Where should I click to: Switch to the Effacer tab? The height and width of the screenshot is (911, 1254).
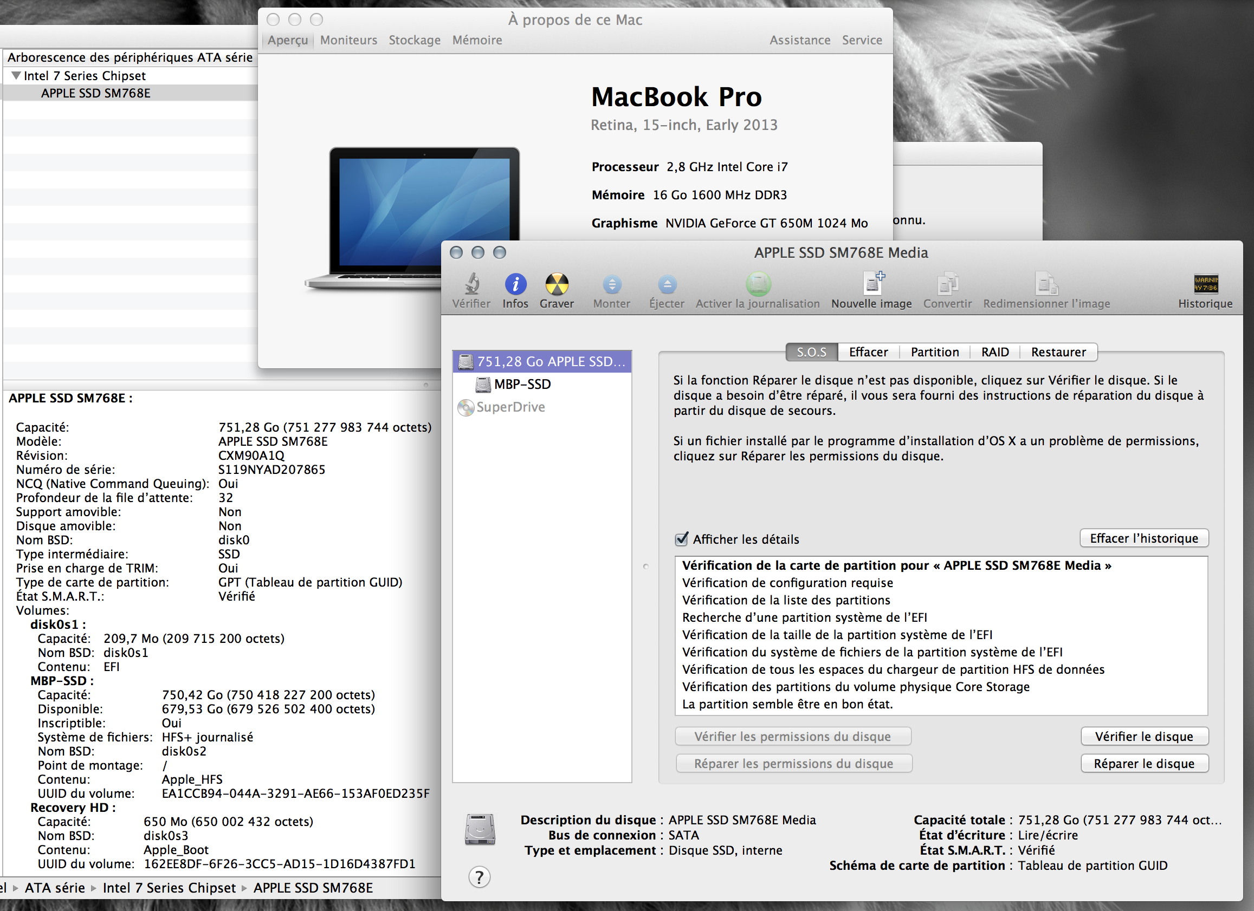[869, 352]
